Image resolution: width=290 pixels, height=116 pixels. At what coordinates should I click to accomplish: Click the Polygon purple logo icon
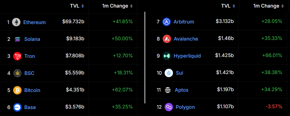[x=169, y=107]
